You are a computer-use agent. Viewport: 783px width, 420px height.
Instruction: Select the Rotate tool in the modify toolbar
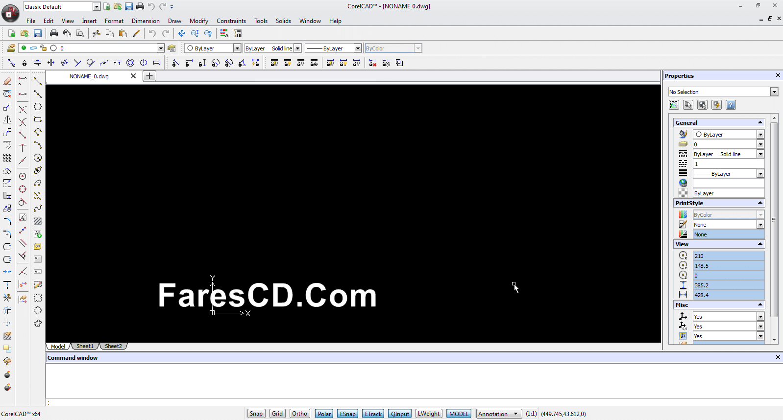tap(7, 171)
